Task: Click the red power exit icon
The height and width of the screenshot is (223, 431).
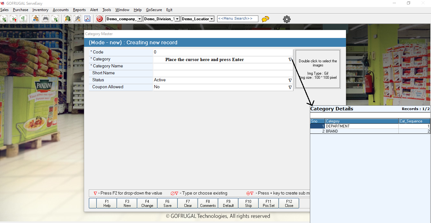Action: click(x=100, y=19)
